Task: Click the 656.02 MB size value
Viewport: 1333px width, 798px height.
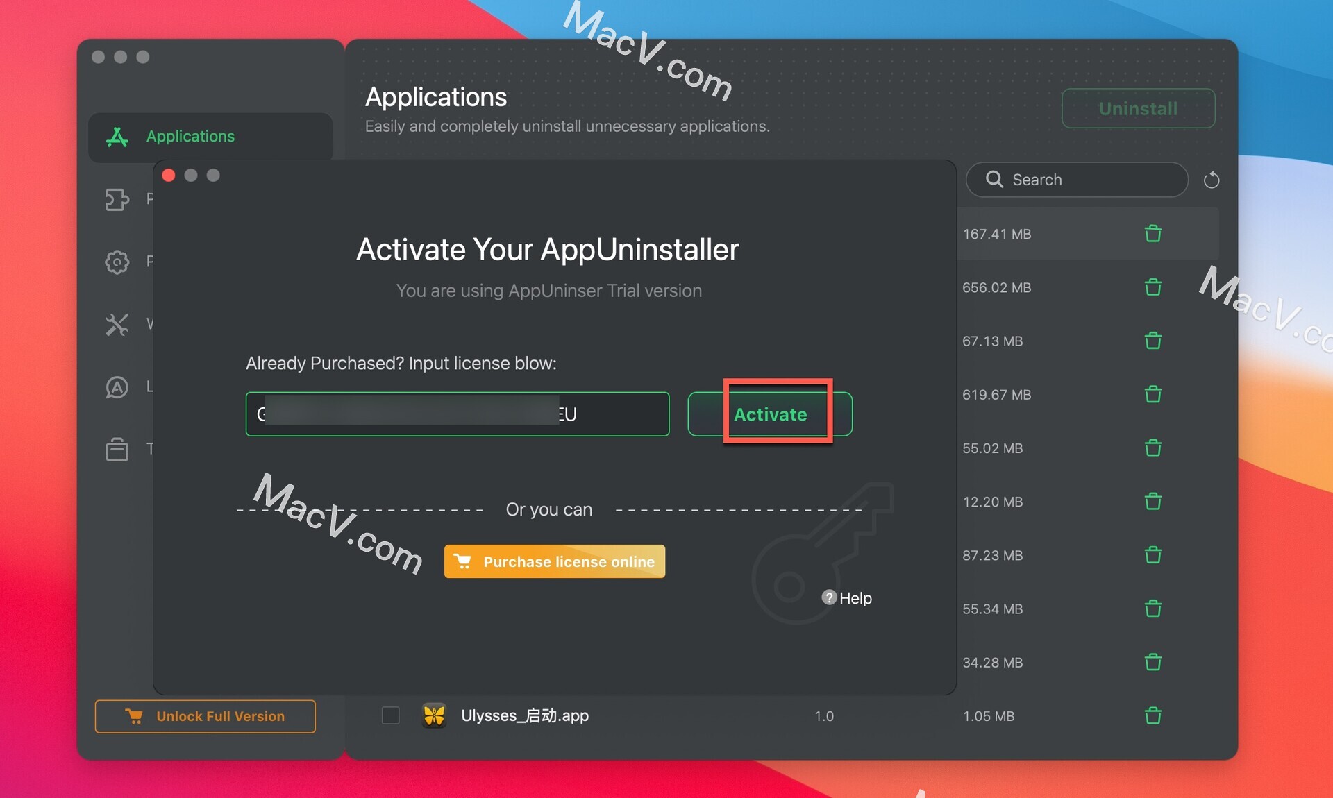Action: [x=997, y=287]
